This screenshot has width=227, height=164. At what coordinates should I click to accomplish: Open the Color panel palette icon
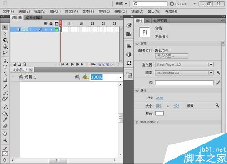pyautogui.click(x=129, y=26)
